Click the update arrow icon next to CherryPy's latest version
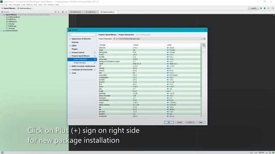The image size is (275, 154). coord(168,47)
